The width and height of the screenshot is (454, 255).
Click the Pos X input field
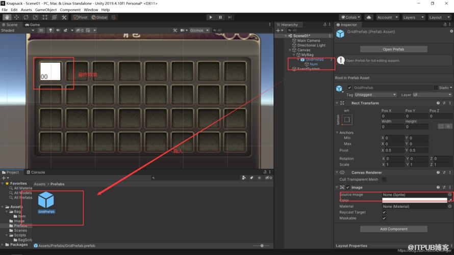point(392,116)
